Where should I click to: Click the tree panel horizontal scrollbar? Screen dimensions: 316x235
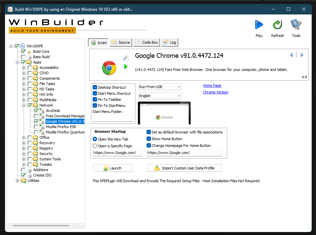[41, 226]
